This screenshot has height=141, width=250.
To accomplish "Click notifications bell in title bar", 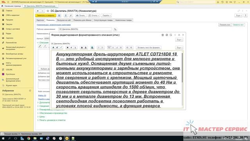I will point(218,2).
